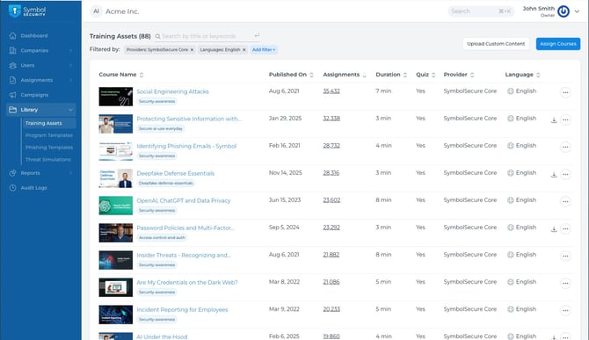Click the Identifying Phishing Emails thumbnail

(116, 151)
